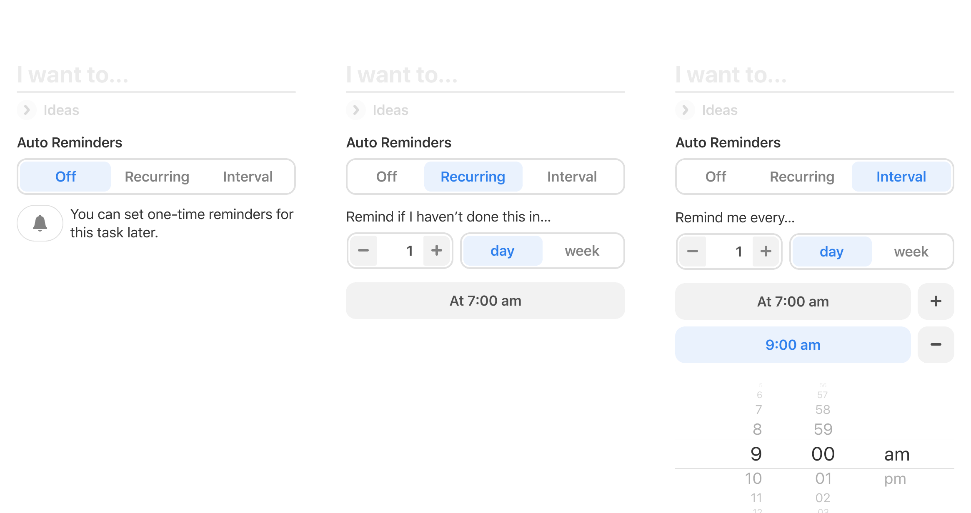Viewport: 971px width, 513px height.
Task: Choose 'pm' in the time picker wheel
Action: [x=895, y=479]
